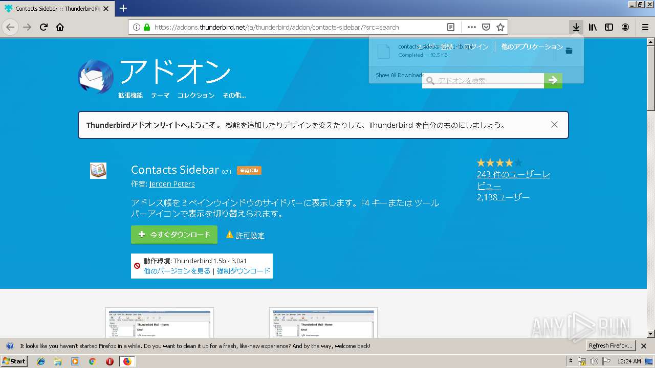Show site information icon in address bar
Image resolution: width=655 pixels, height=368 pixels.
[137, 27]
